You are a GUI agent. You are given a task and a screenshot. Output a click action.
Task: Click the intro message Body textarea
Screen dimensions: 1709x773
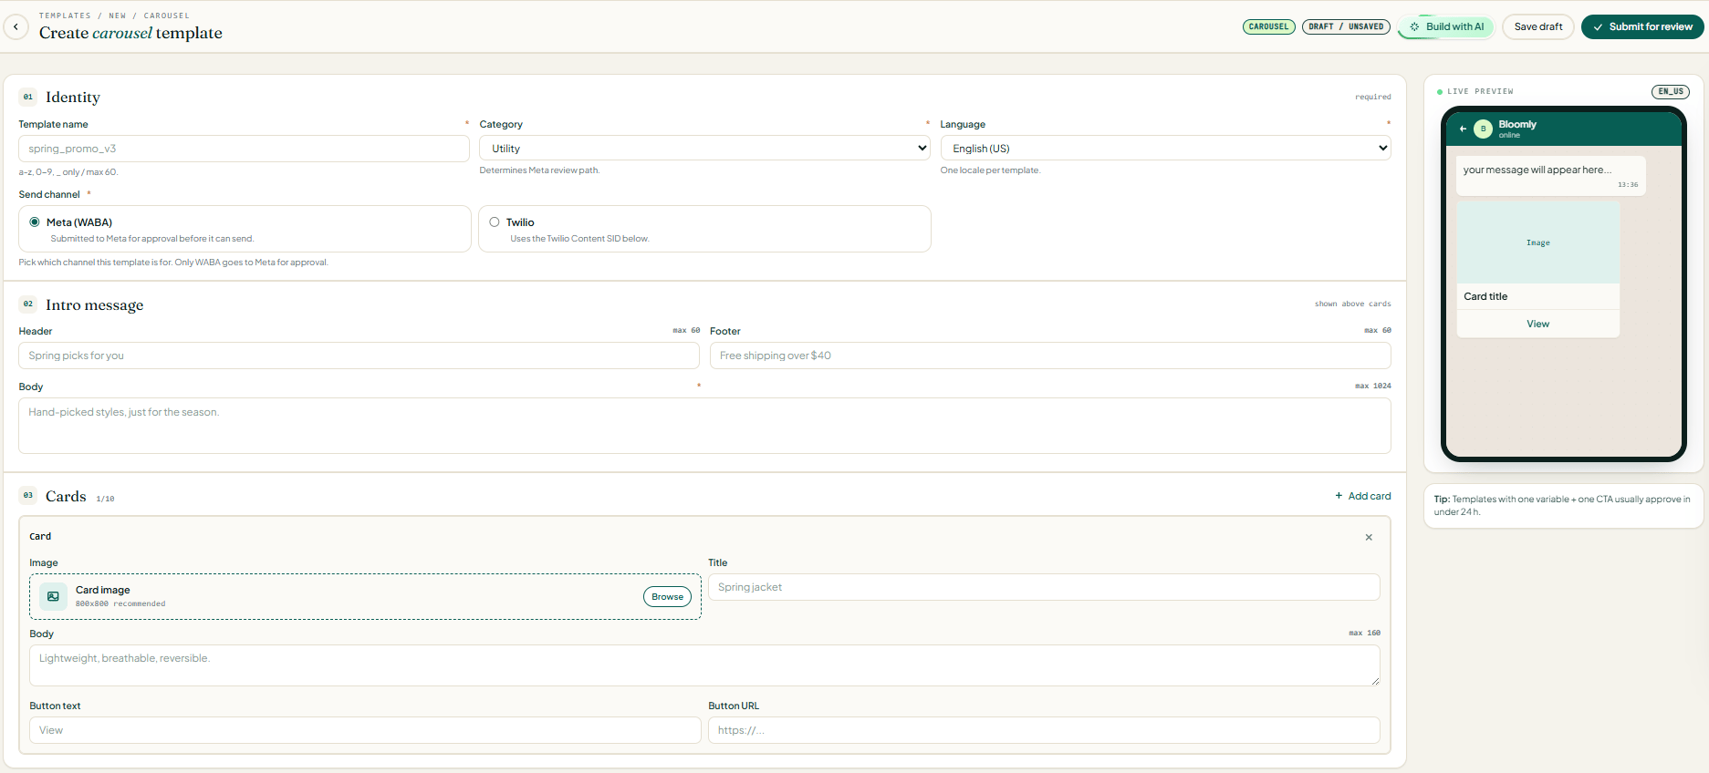pos(704,426)
